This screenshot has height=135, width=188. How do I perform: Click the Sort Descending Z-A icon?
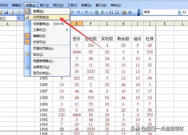click(x=117, y=12)
